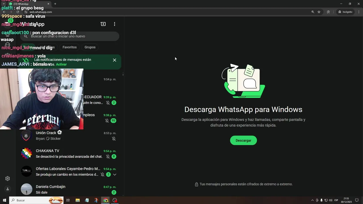The image size is (363, 204).
Task: Click the muted bell on CHAKANA TV
Action: point(108,156)
